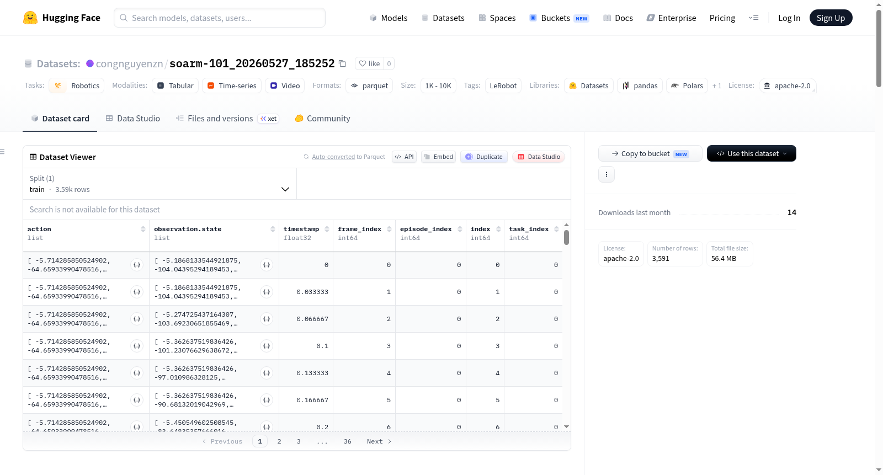Jump to page 36 of the table
The width and height of the screenshot is (883, 475).
(x=348, y=441)
